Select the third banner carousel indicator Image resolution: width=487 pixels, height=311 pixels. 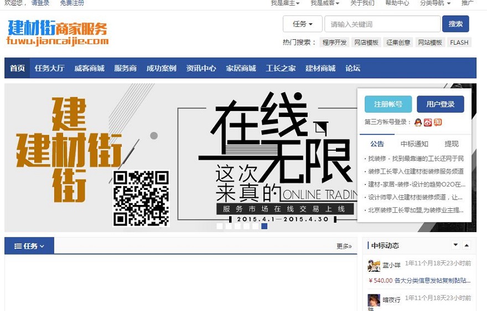tap(237, 226)
